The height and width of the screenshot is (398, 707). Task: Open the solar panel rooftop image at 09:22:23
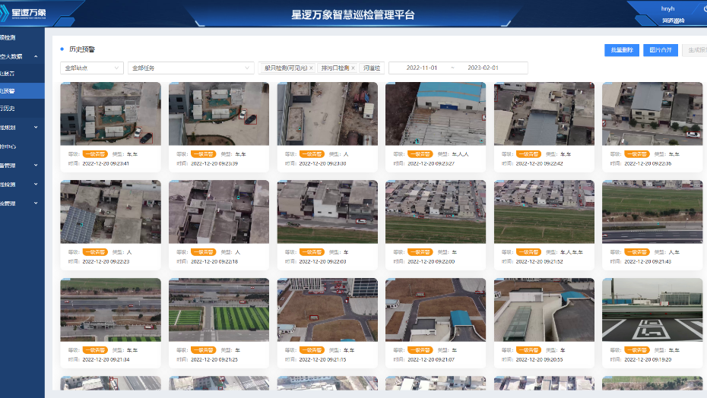pos(110,211)
